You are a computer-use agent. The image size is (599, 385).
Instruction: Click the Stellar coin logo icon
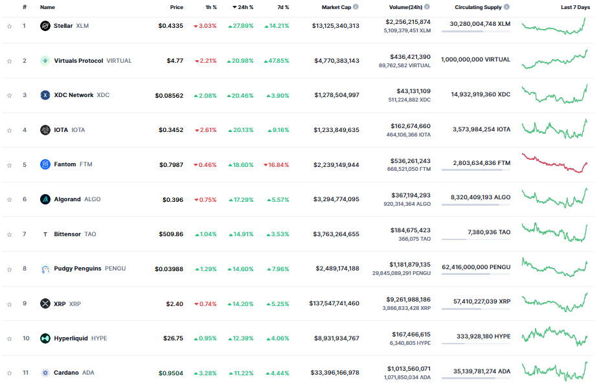(x=45, y=26)
